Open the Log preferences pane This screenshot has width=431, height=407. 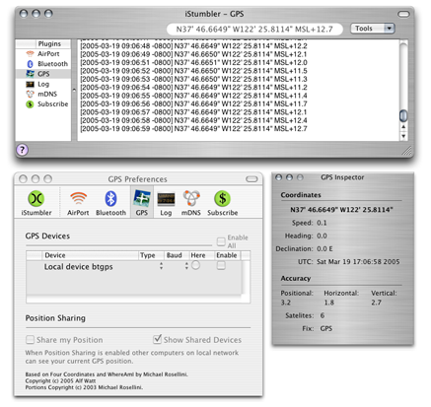pyautogui.click(x=166, y=203)
